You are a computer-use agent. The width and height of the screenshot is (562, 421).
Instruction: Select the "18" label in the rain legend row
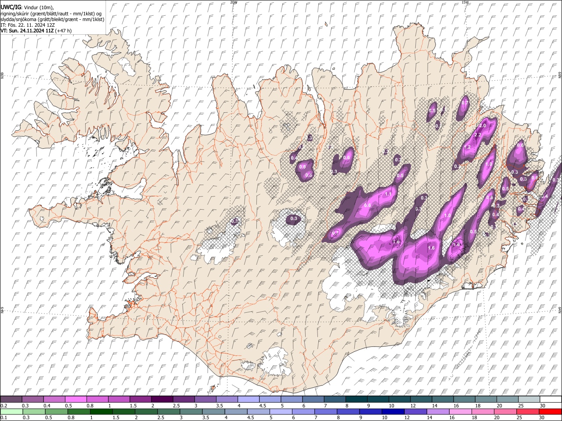[475, 418]
